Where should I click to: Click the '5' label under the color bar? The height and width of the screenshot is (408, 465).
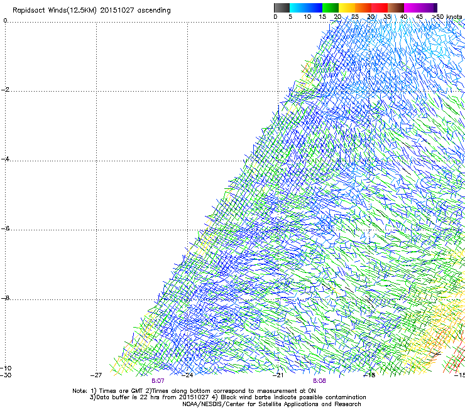point(290,17)
